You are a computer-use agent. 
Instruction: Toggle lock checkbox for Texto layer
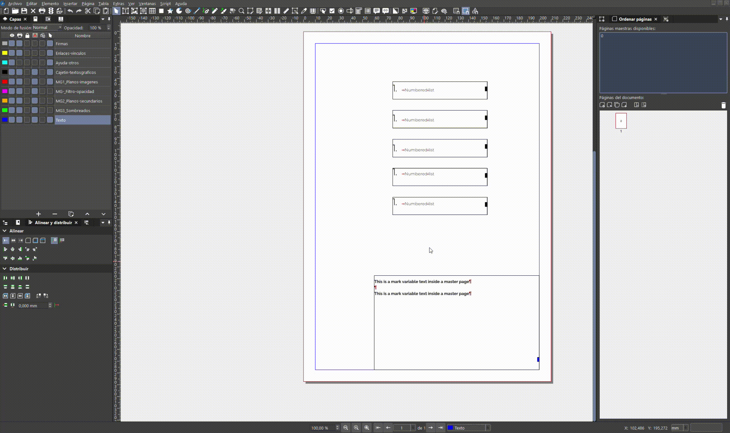[x=27, y=120]
